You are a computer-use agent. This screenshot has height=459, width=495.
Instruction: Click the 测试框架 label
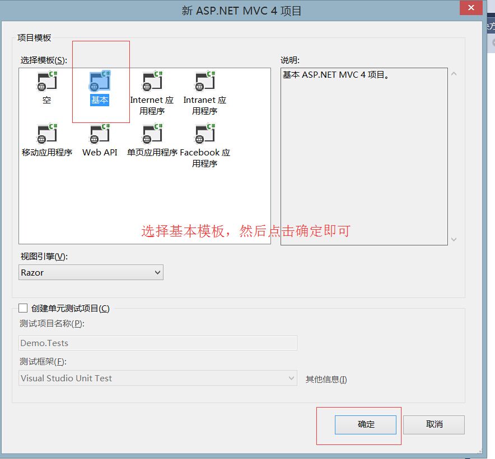click(x=43, y=362)
